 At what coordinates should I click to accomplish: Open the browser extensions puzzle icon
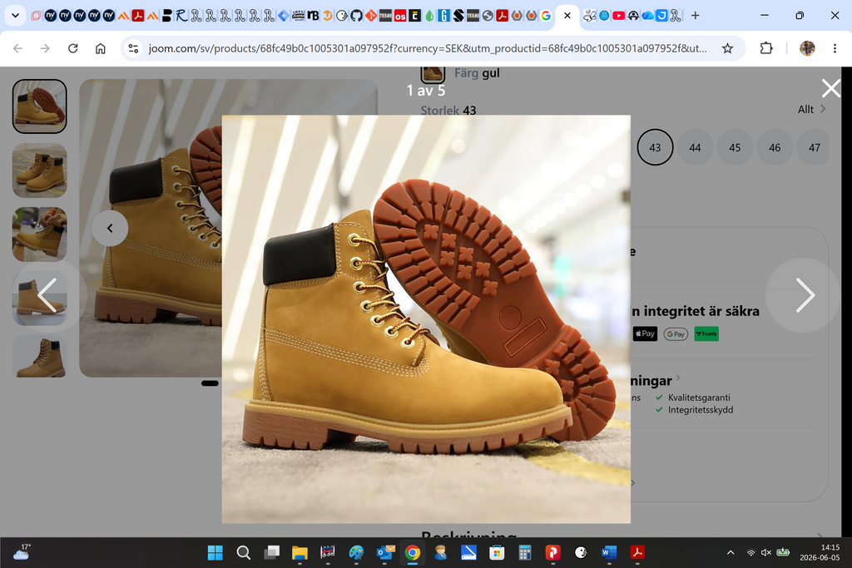pos(766,48)
